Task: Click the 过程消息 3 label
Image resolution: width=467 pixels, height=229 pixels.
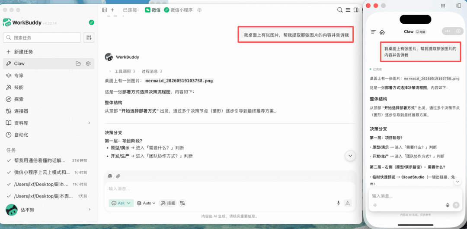Action: (x=152, y=71)
